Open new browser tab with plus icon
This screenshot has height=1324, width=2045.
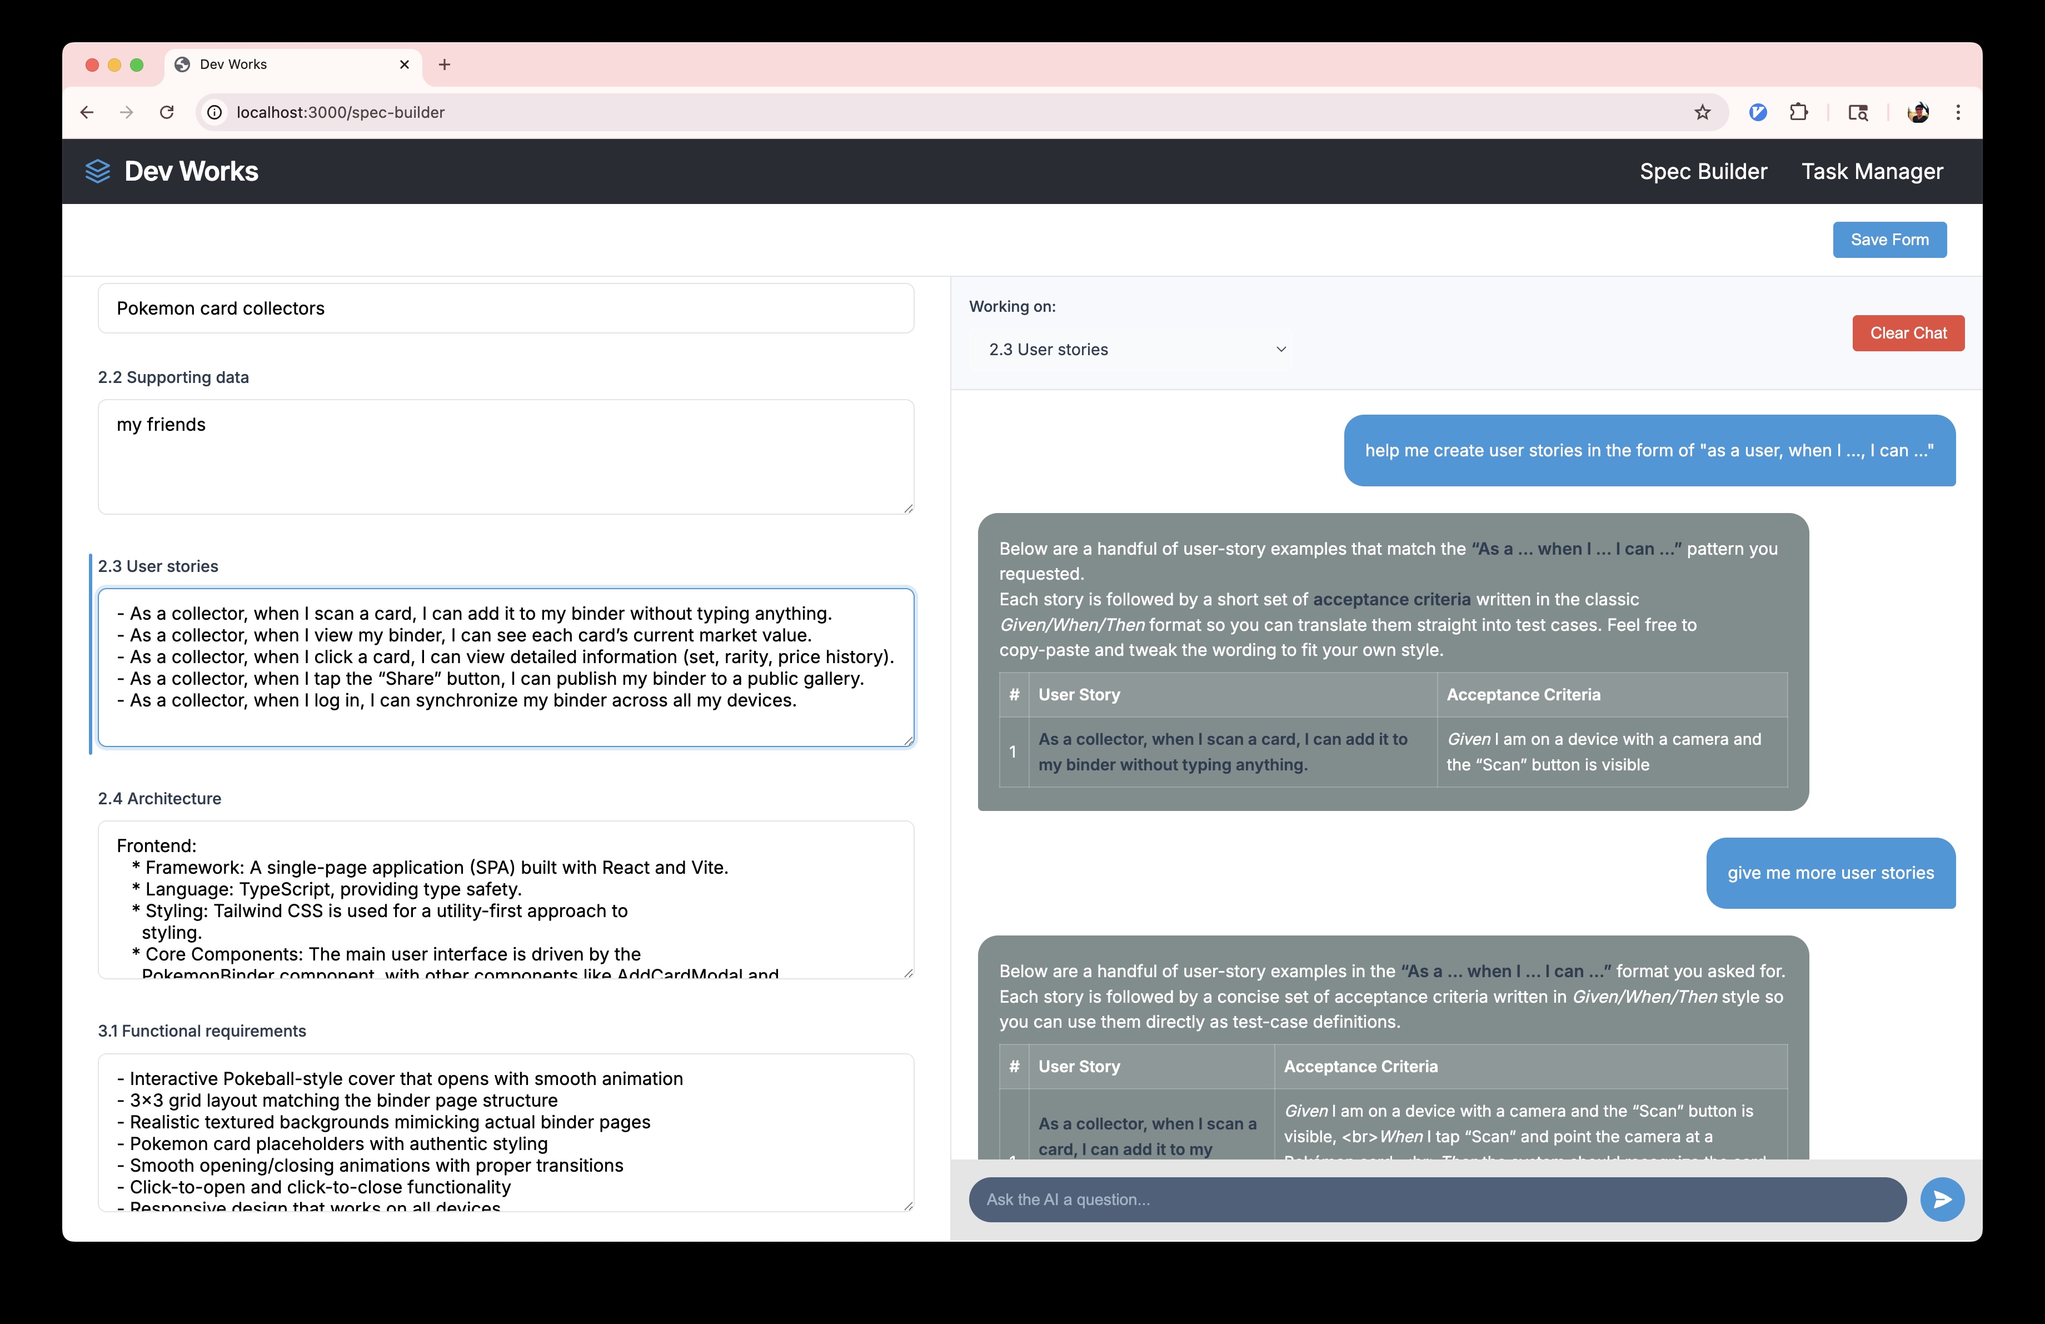click(x=444, y=64)
